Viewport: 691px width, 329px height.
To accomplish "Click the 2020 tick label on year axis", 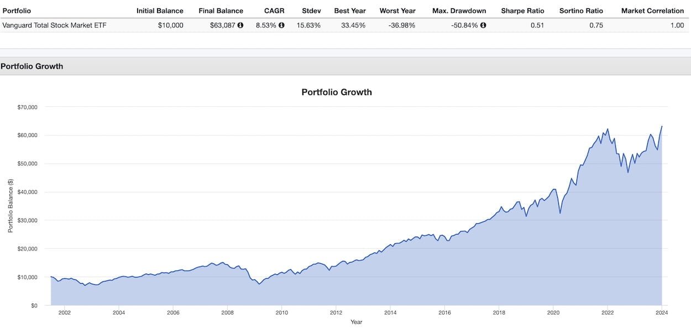I will click(553, 312).
